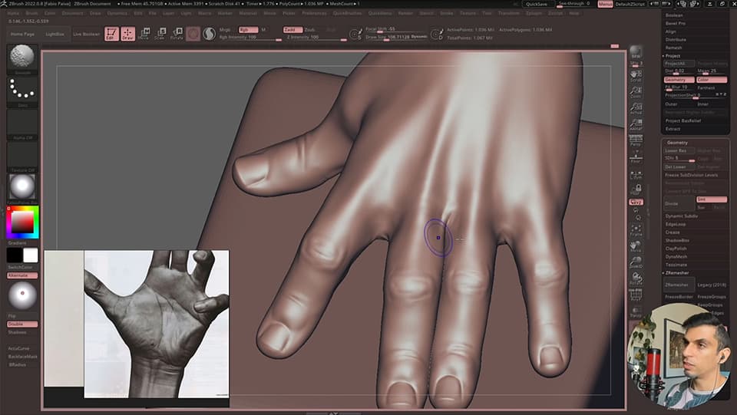Click the ProjectAll button
Image resolution: width=737 pixels, height=415 pixels.
tap(679, 64)
